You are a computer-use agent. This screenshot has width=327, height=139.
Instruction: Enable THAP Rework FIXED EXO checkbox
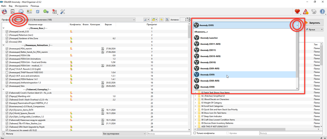[7, 72]
